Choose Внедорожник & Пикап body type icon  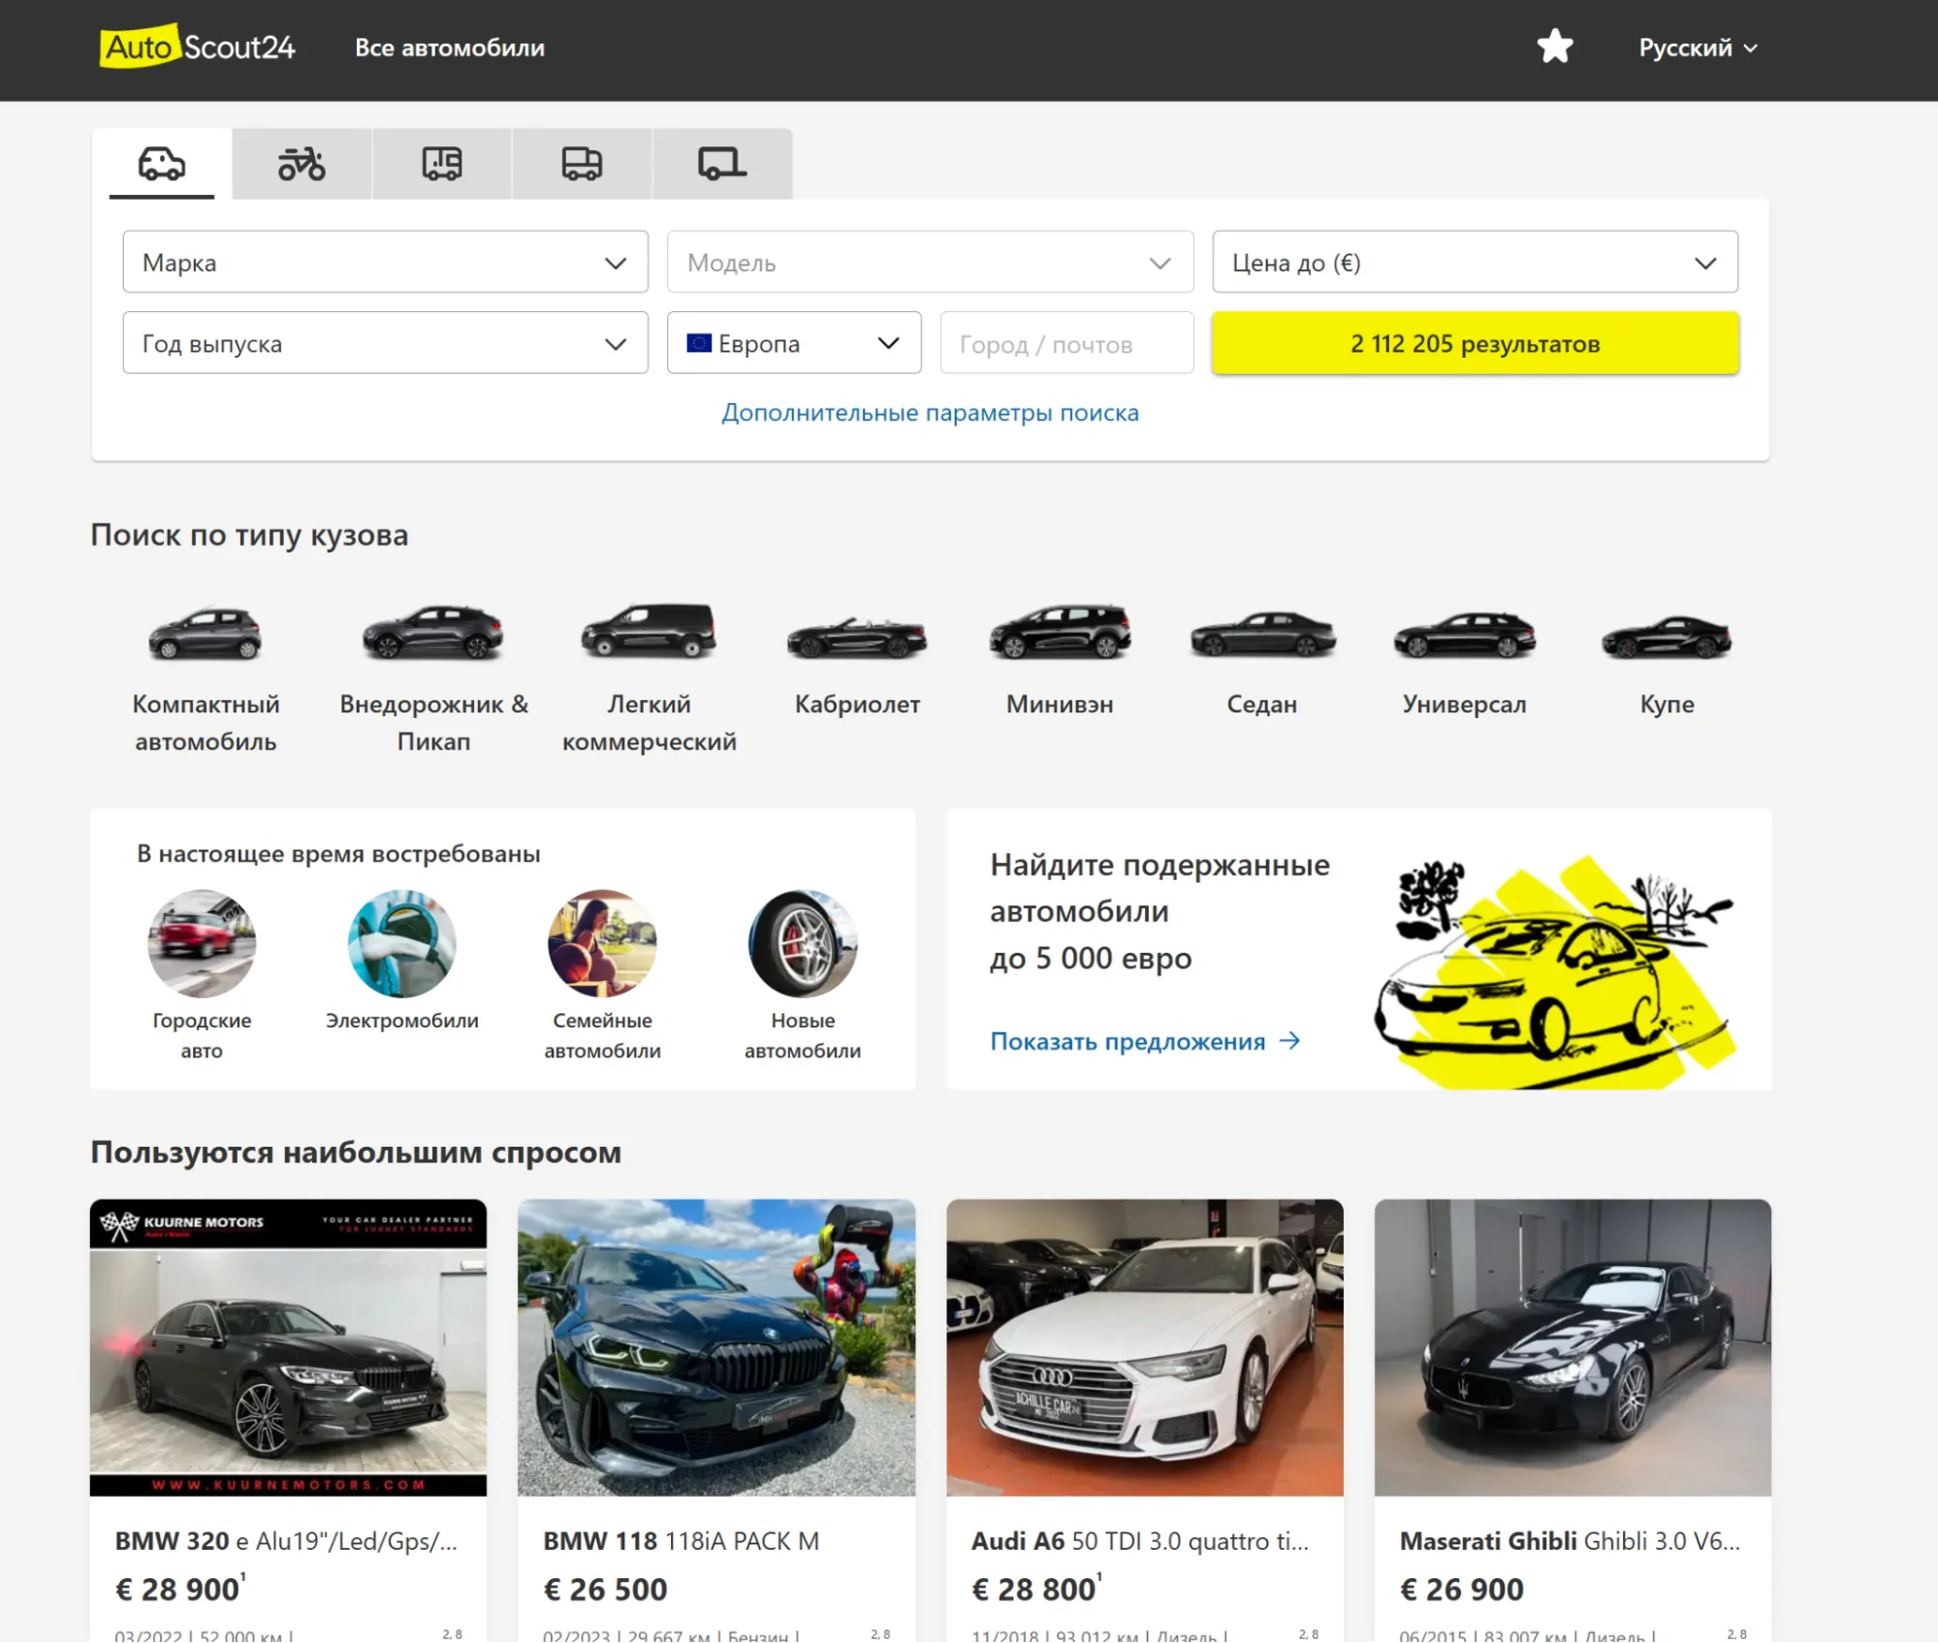[433, 633]
